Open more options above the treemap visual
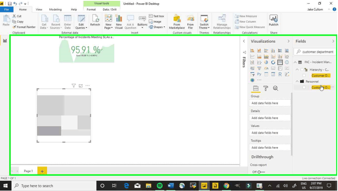Screen dimensions: 338x191 point(88,86)
